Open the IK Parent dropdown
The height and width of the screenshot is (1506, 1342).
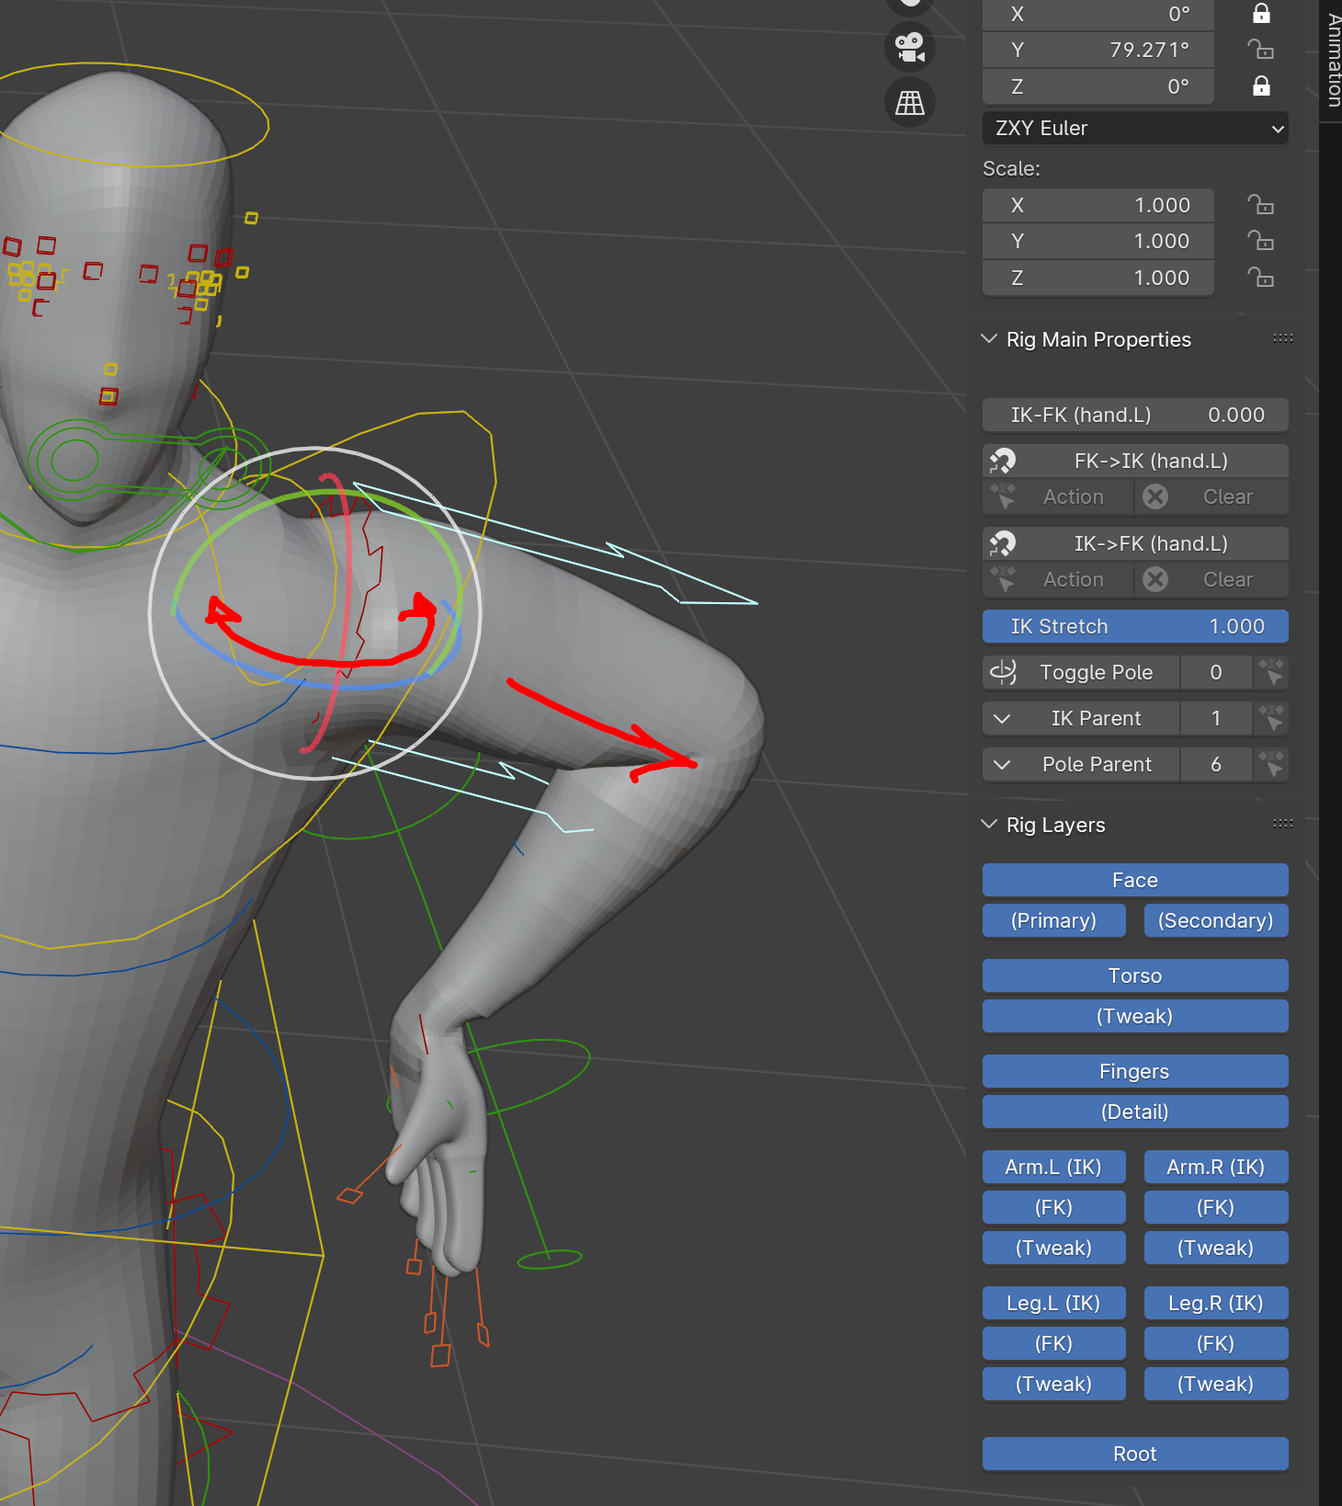(1081, 718)
